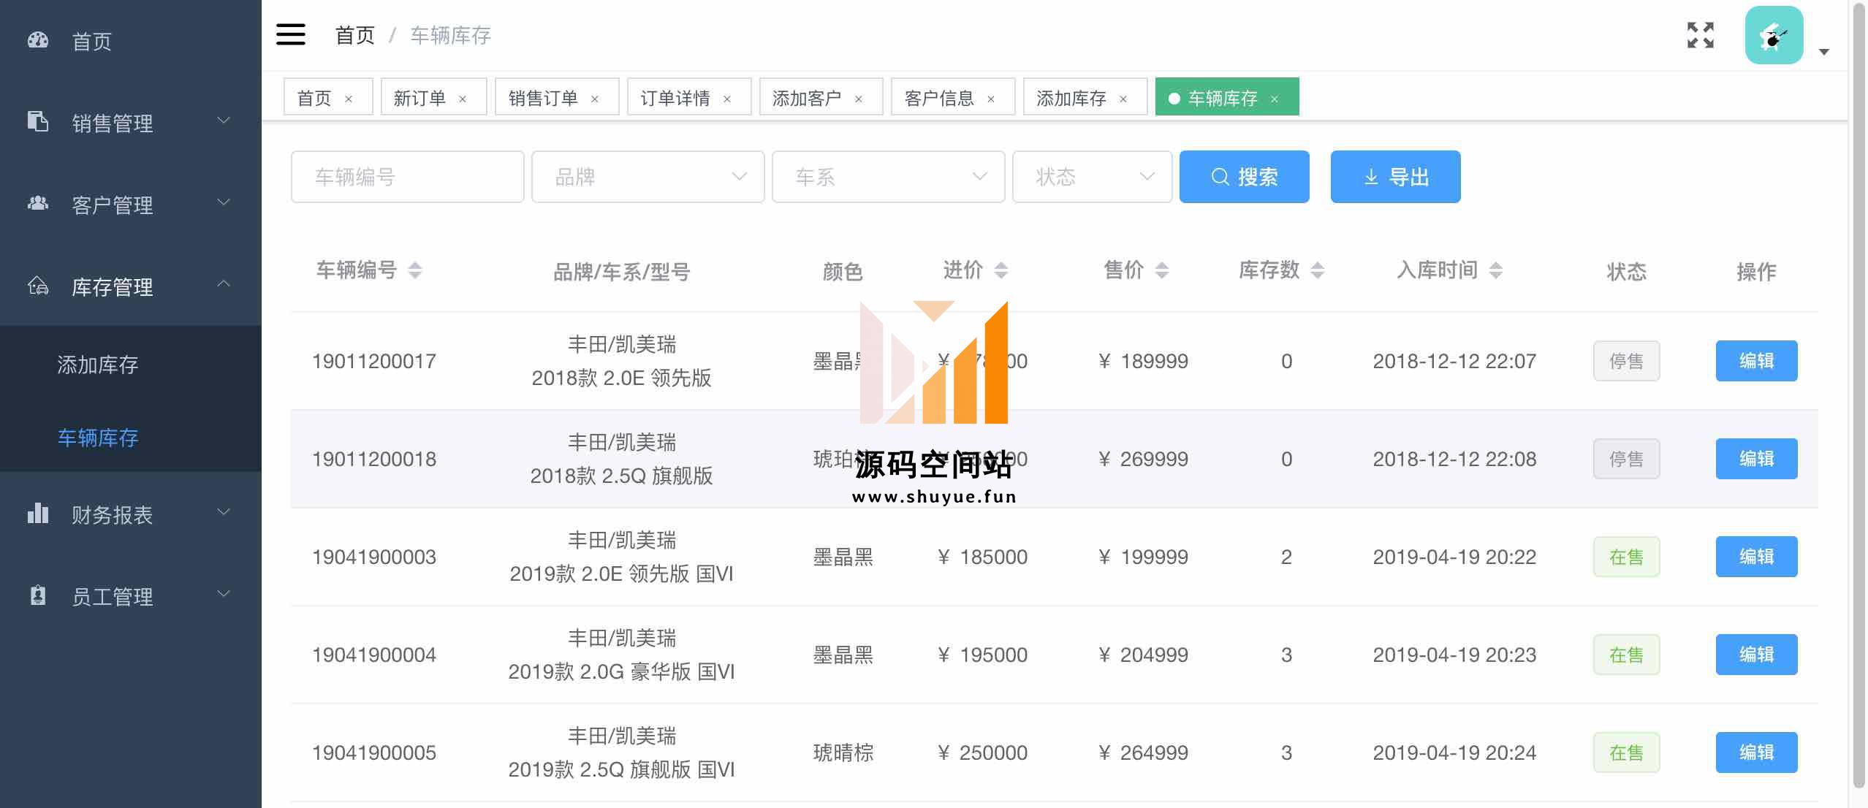Viewport: 1868px width, 808px height.
Task: Click the blue 搜索 button
Action: [1244, 177]
